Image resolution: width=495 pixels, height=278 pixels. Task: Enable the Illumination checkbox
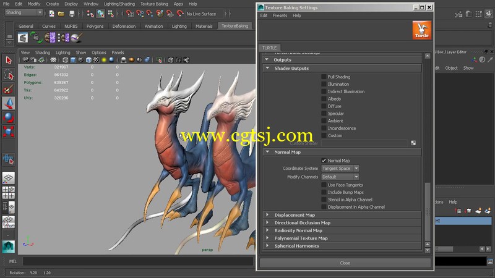[x=324, y=84]
